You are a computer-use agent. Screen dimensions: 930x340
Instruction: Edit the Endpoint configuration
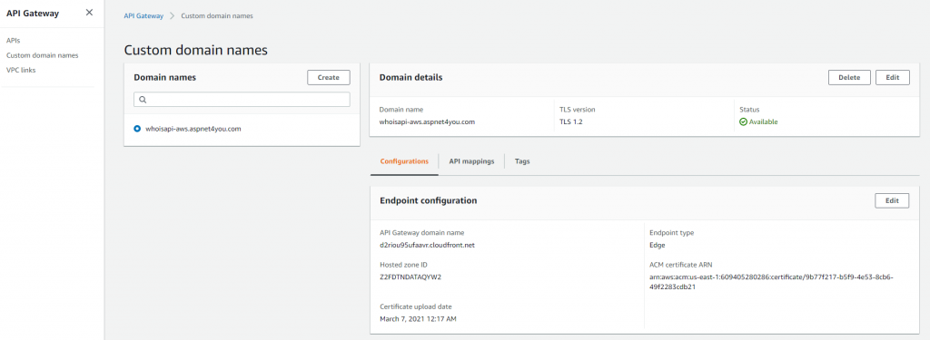(x=892, y=200)
